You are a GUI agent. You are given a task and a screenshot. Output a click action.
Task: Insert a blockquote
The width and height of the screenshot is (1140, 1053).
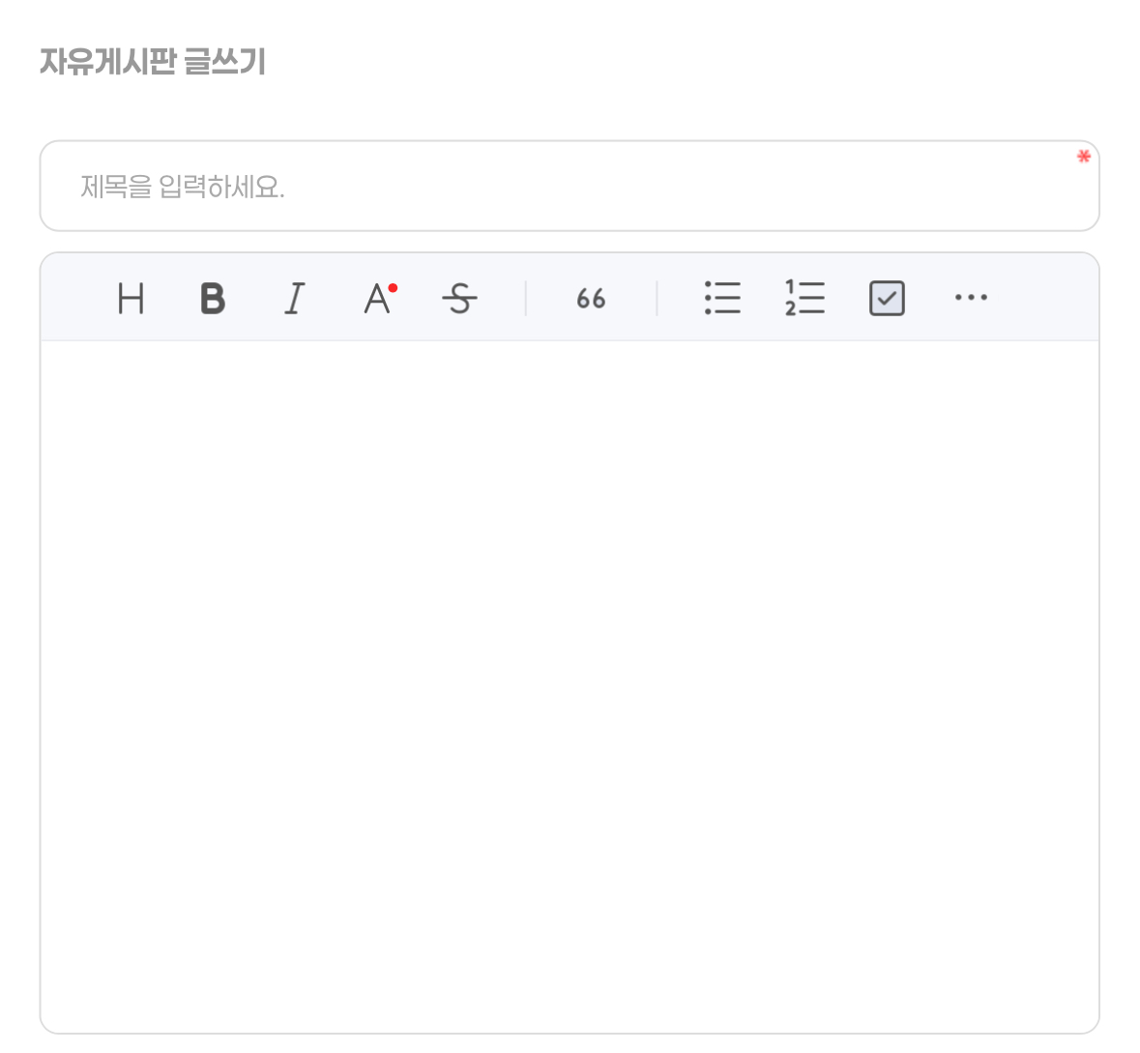(x=591, y=298)
